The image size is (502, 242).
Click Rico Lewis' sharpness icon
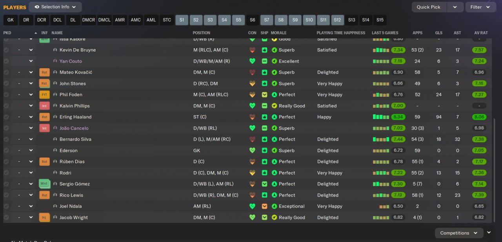pos(264,195)
